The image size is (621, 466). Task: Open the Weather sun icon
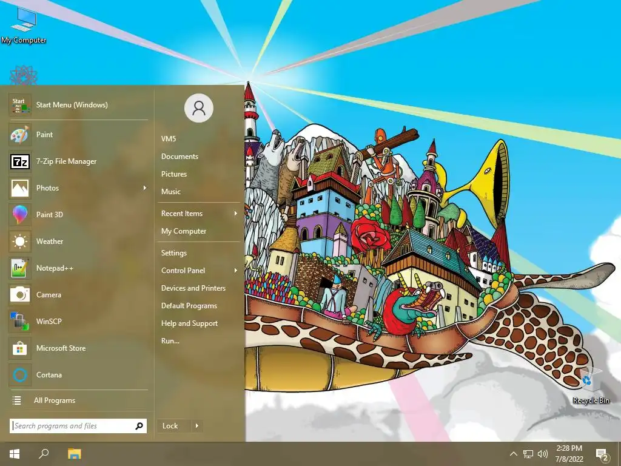[20, 241]
